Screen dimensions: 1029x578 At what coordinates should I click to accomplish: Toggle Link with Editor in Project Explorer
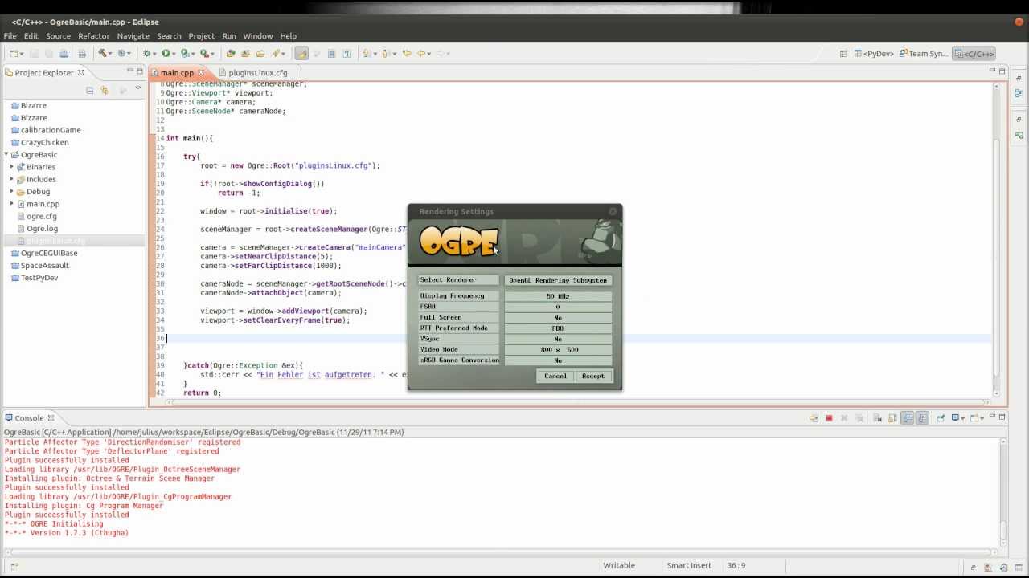point(104,90)
